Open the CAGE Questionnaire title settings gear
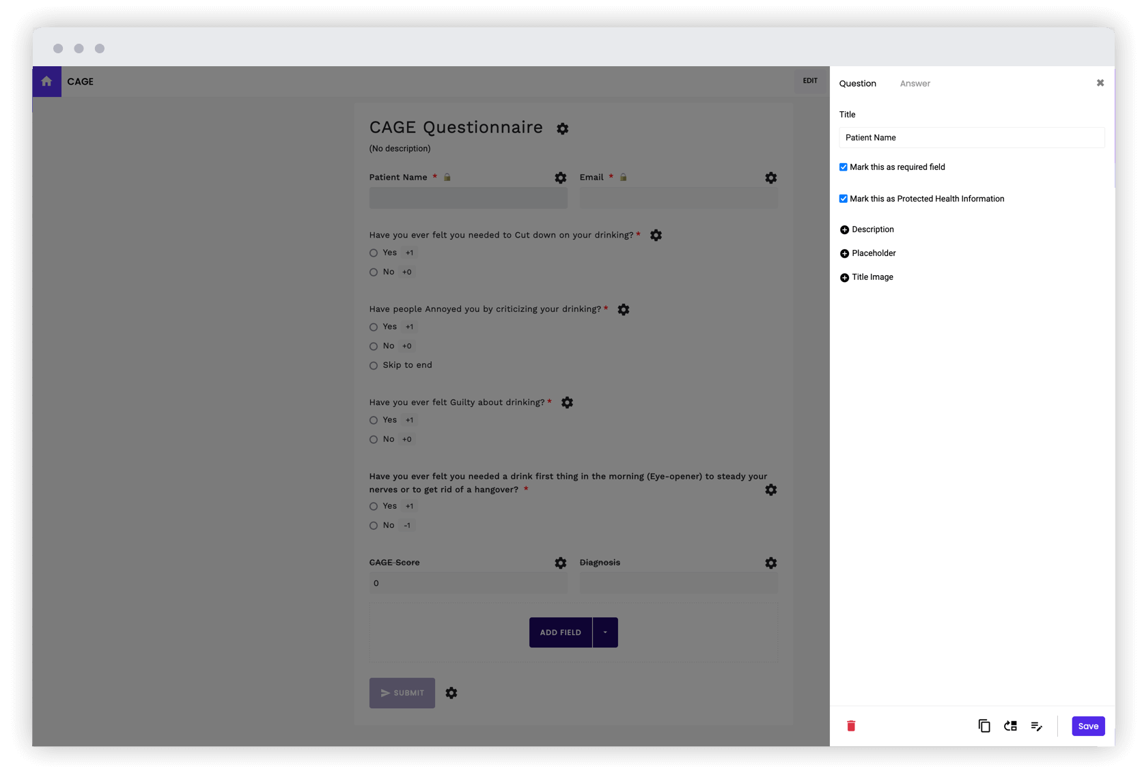The image size is (1142, 775). coord(562,128)
